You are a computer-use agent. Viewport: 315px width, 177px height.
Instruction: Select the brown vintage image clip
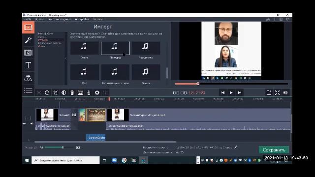pos(95,115)
